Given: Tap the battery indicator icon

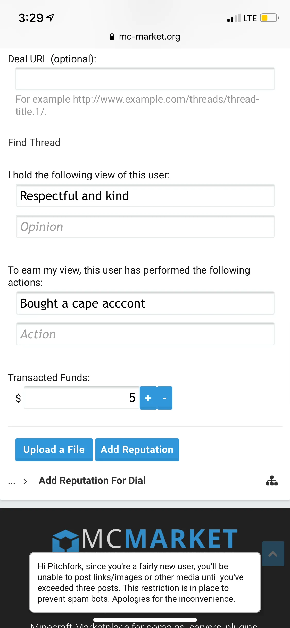Looking at the screenshot, I should pyautogui.click(x=269, y=18).
